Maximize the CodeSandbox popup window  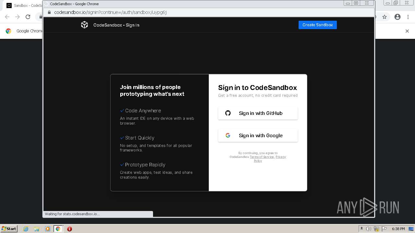point(356,3)
